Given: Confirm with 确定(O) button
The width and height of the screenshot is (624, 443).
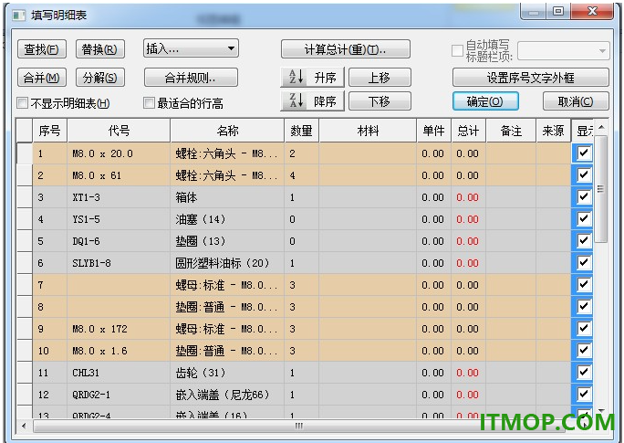Looking at the screenshot, I should point(485,101).
